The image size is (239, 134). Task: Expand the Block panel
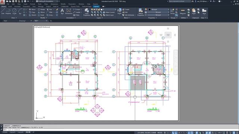(x=127, y=18)
